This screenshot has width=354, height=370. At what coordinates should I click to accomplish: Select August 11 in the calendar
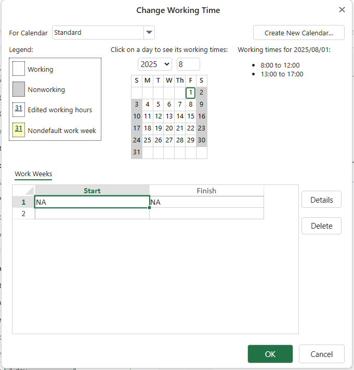[148, 116]
